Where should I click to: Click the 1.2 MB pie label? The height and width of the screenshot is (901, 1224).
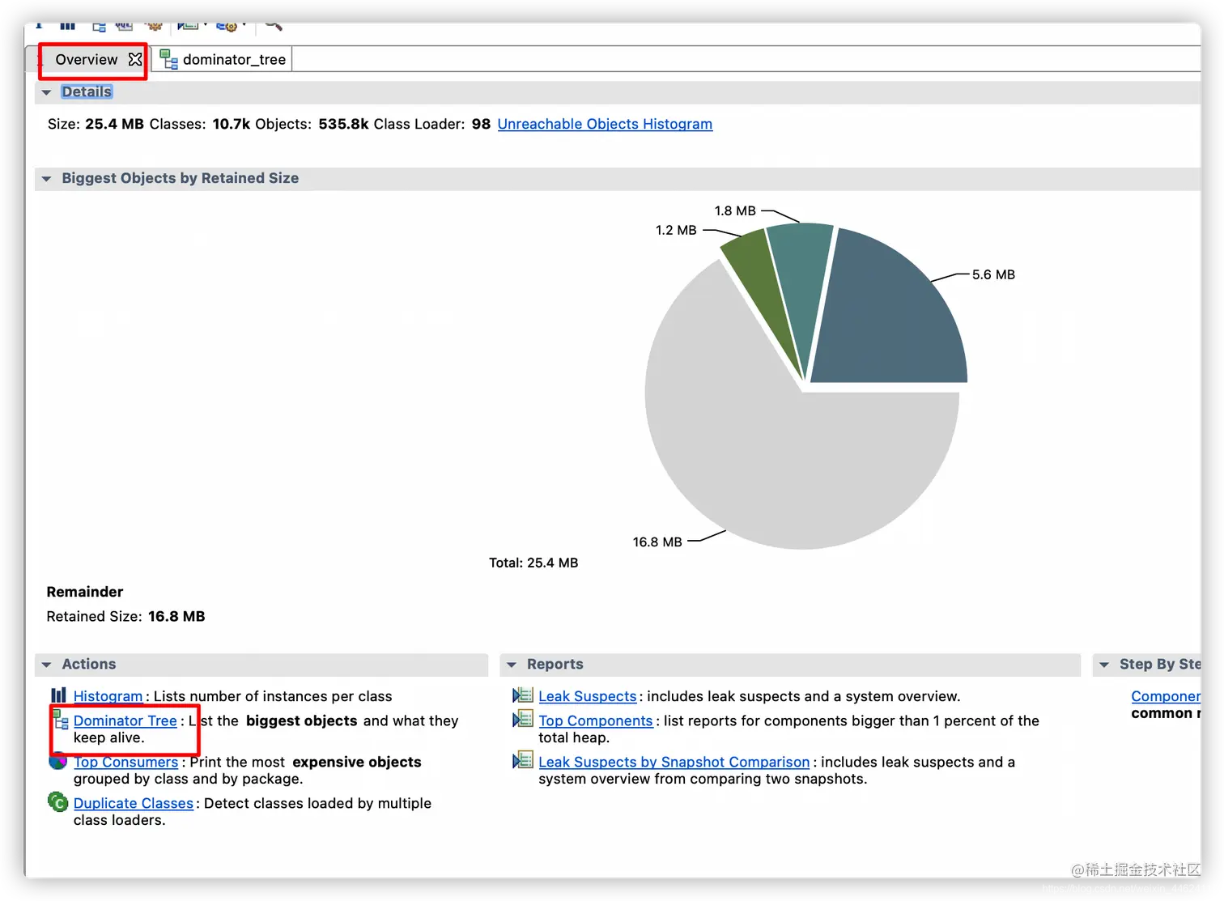(x=676, y=230)
